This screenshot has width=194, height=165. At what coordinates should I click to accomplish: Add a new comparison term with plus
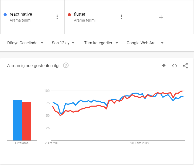161,17
